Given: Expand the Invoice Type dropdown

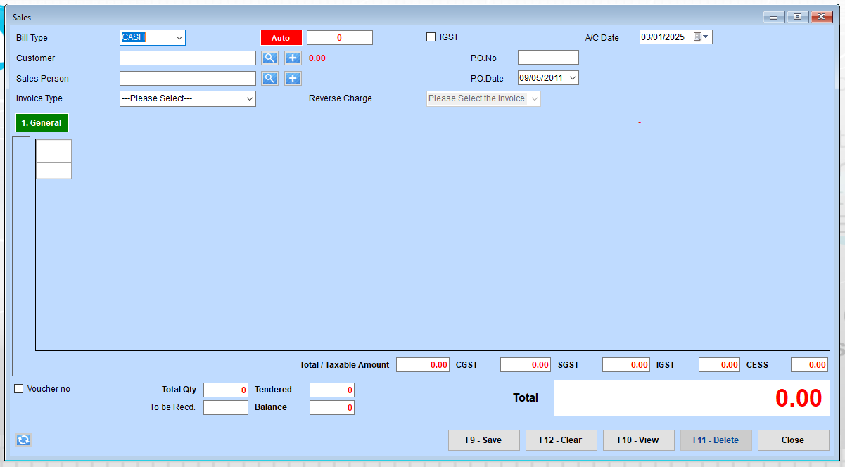Looking at the screenshot, I should (249, 99).
